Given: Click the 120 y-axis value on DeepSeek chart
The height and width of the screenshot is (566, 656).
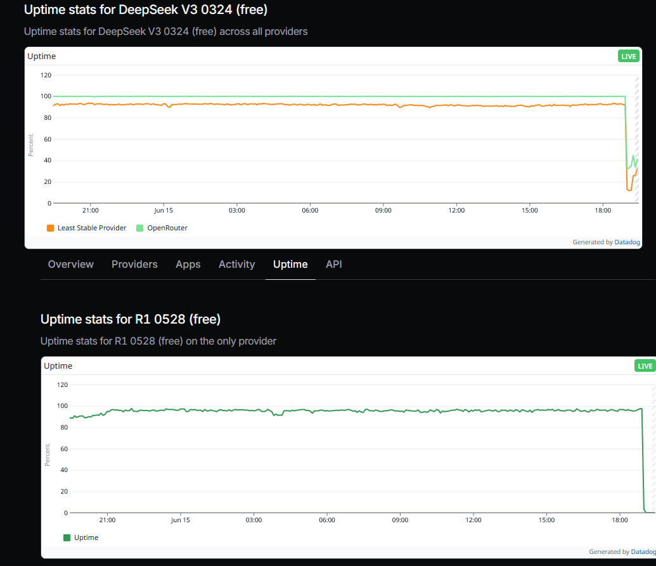Looking at the screenshot, I should [46, 76].
